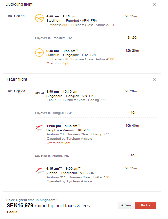The image size is (168, 219).
Task: Click the Lufthansa 778 Overnight flight label
Action: tap(58, 63)
